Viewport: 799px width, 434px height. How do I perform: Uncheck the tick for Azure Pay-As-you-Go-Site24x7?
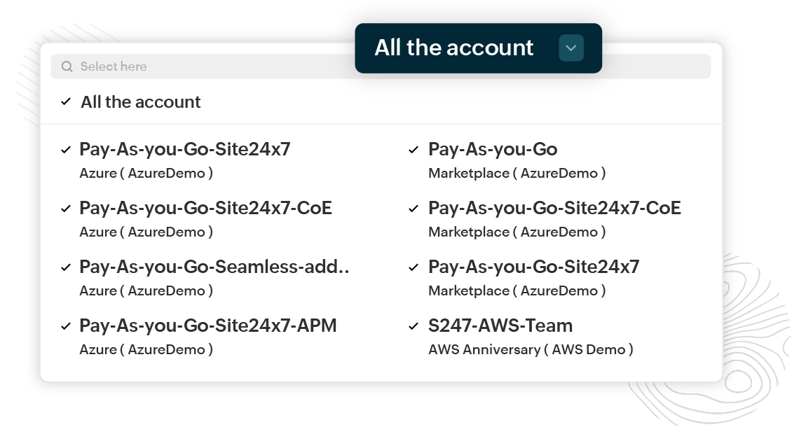pyautogui.click(x=66, y=149)
